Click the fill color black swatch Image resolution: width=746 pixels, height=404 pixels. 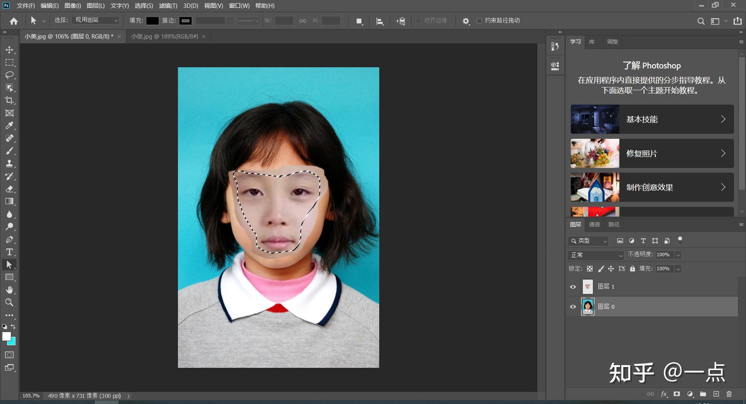point(152,21)
